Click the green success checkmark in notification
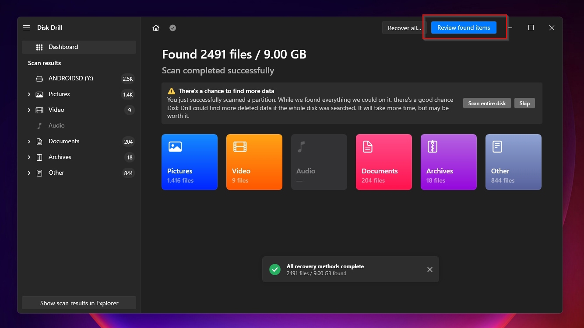Screen dimensions: 584x328 point(275,269)
